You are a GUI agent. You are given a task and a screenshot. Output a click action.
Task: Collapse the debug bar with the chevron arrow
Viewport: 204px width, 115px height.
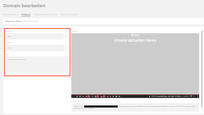click(194, 96)
